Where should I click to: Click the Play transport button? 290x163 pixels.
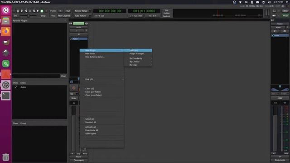38,11
